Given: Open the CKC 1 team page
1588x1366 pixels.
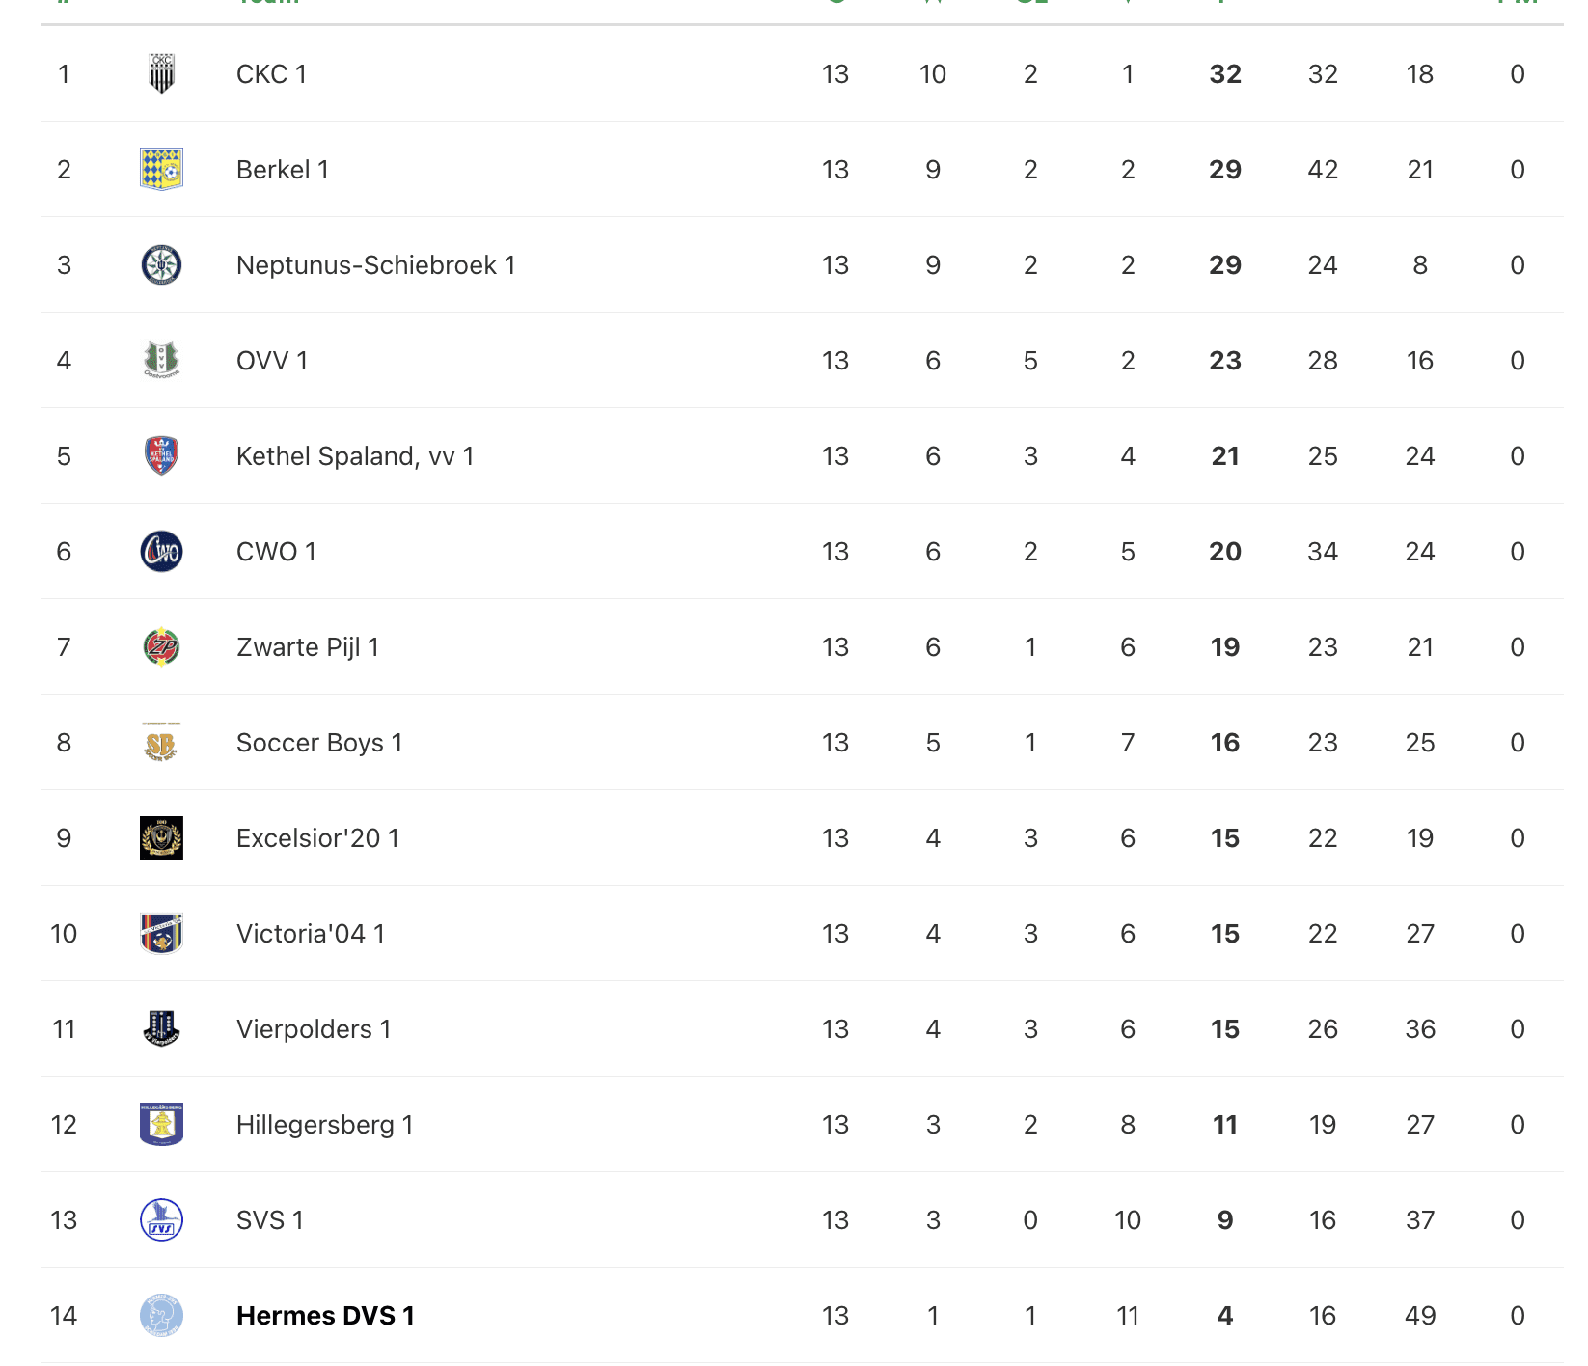Looking at the screenshot, I should (271, 74).
